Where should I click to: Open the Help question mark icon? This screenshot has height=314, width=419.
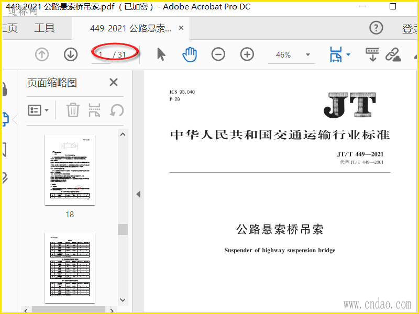tap(376, 28)
